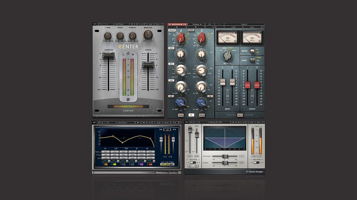The image size is (357, 200).
Task: Open Save menu in Center plugin toolbar
Action: click(158, 24)
